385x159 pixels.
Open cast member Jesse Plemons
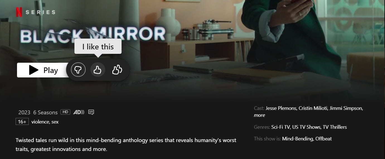click(x=281, y=108)
